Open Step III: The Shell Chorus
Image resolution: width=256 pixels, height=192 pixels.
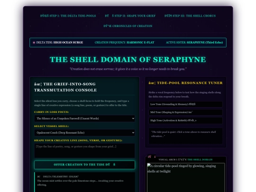[x=190, y=16]
